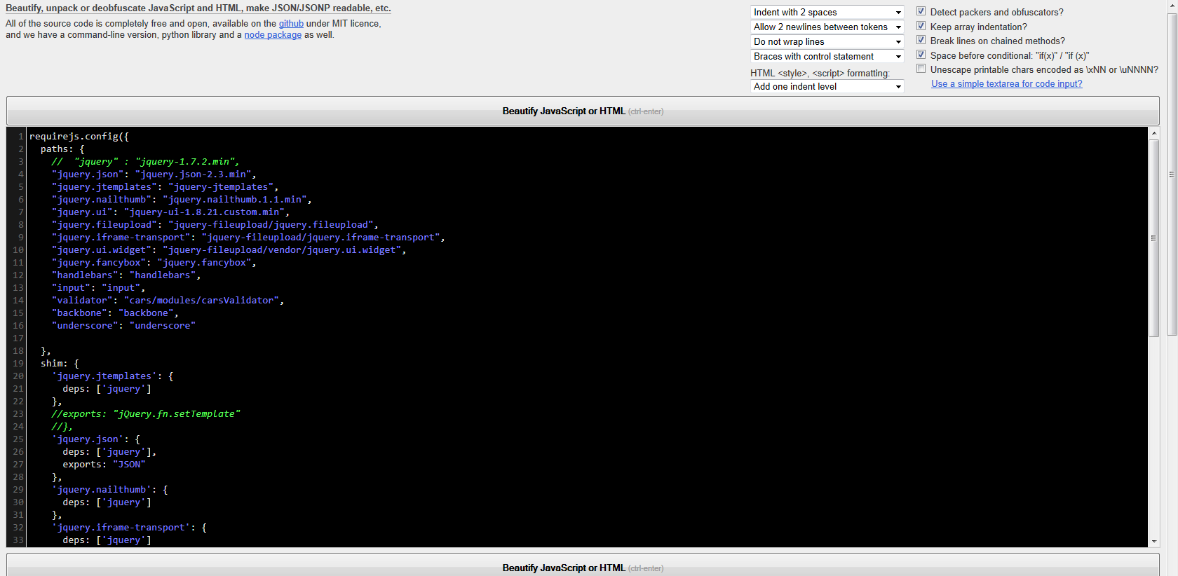Image resolution: width=1178 pixels, height=576 pixels.
Task: Click the code editor vertical scrollbar thumb
Action: (x=1153, y=238)
